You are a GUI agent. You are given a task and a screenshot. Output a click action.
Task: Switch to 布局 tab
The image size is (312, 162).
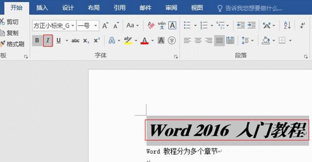point(94,8)
